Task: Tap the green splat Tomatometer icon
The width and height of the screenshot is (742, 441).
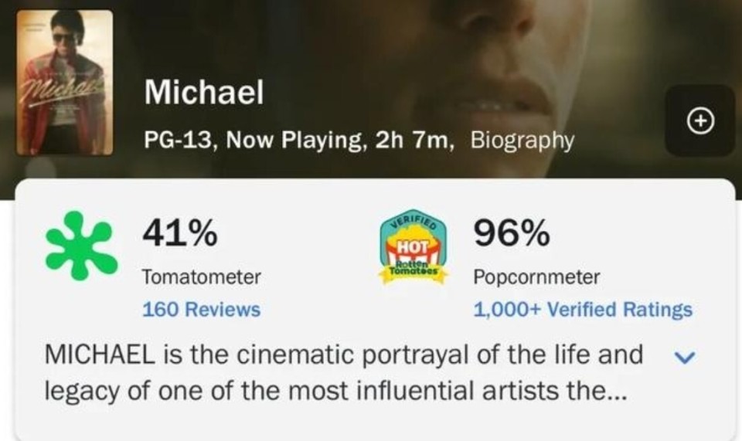Action: [x=82, y=244]
